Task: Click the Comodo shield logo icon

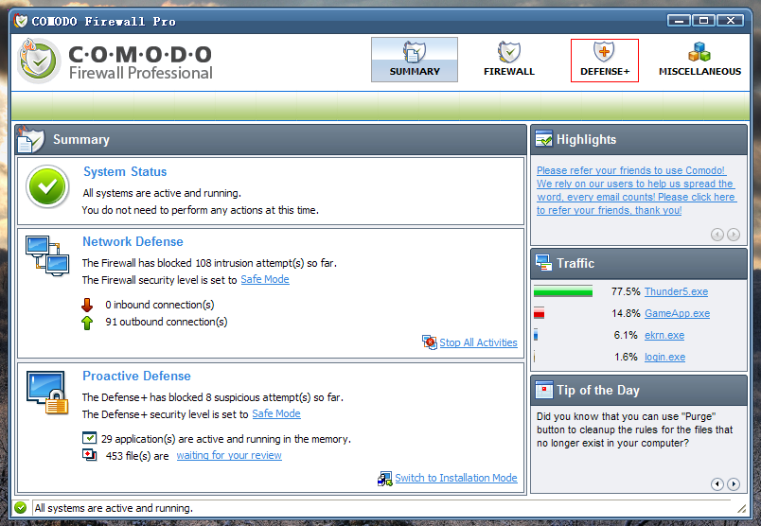Action: coord(40,61)
